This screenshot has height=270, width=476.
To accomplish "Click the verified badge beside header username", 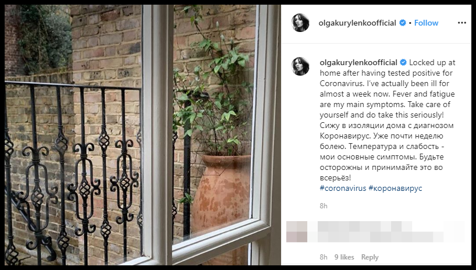I will [x=403, y=23].
